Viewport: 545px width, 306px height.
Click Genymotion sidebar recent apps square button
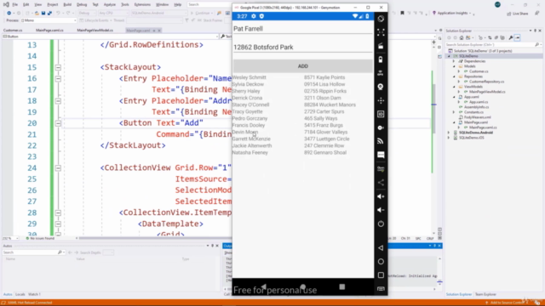(381, 275)
